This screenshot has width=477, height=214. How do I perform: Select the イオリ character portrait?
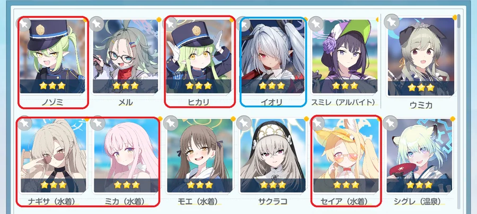(272, 57)
